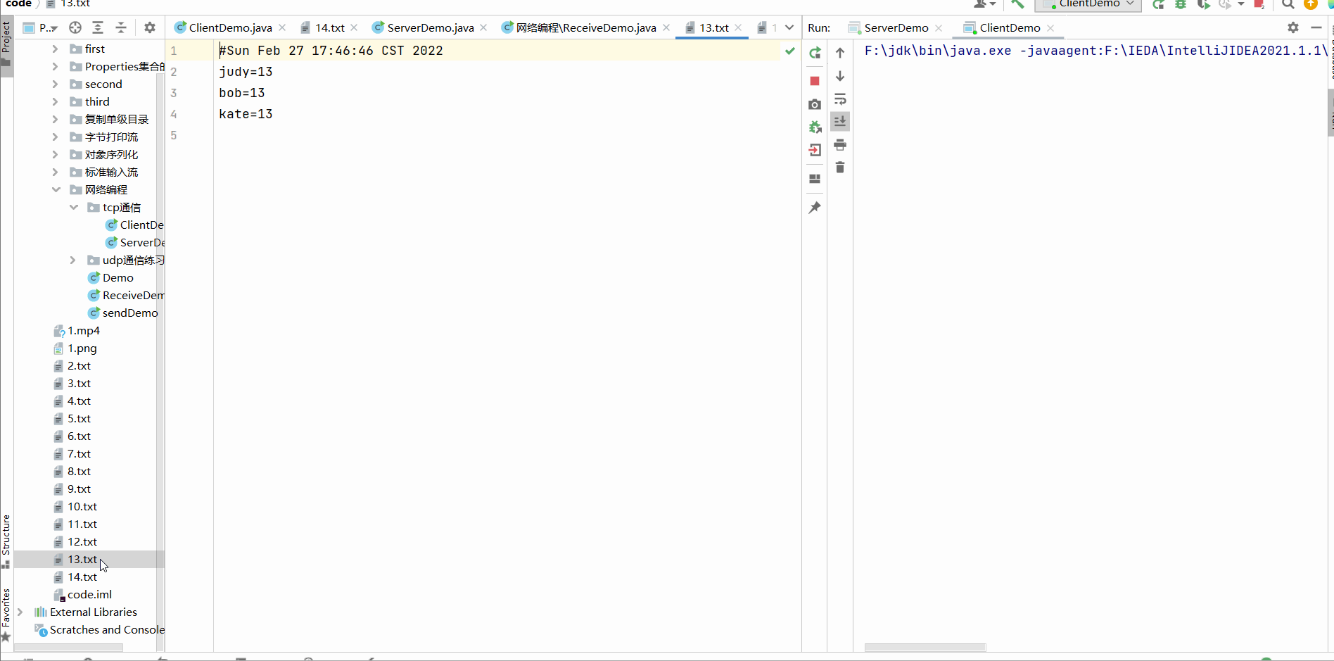The height and width of the screenshot is (661, 1334).
Task: Open the Structure tool window side tab
Action: click(x=6, y=541)
